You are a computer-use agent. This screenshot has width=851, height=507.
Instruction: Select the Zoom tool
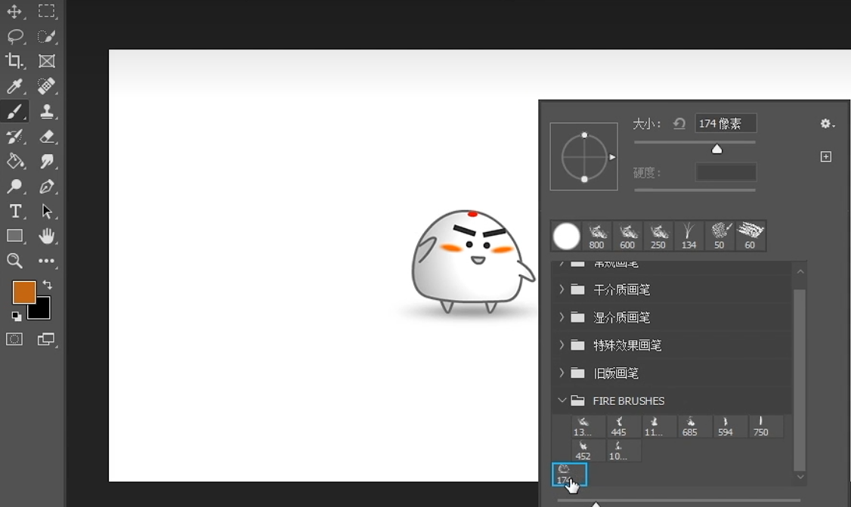14,261
